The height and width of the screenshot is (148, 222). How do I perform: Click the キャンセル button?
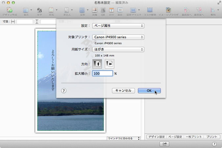pos(123,91)
